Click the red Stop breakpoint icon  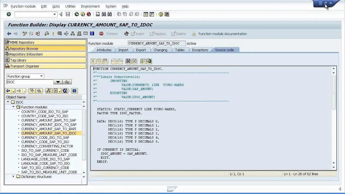tap(101, 34)
